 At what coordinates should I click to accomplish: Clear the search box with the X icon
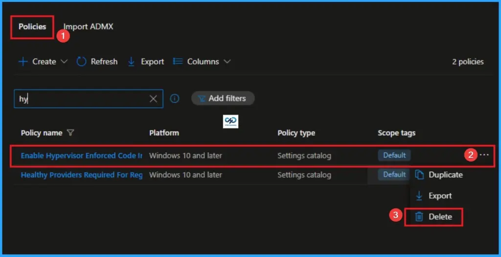(153, 99)
